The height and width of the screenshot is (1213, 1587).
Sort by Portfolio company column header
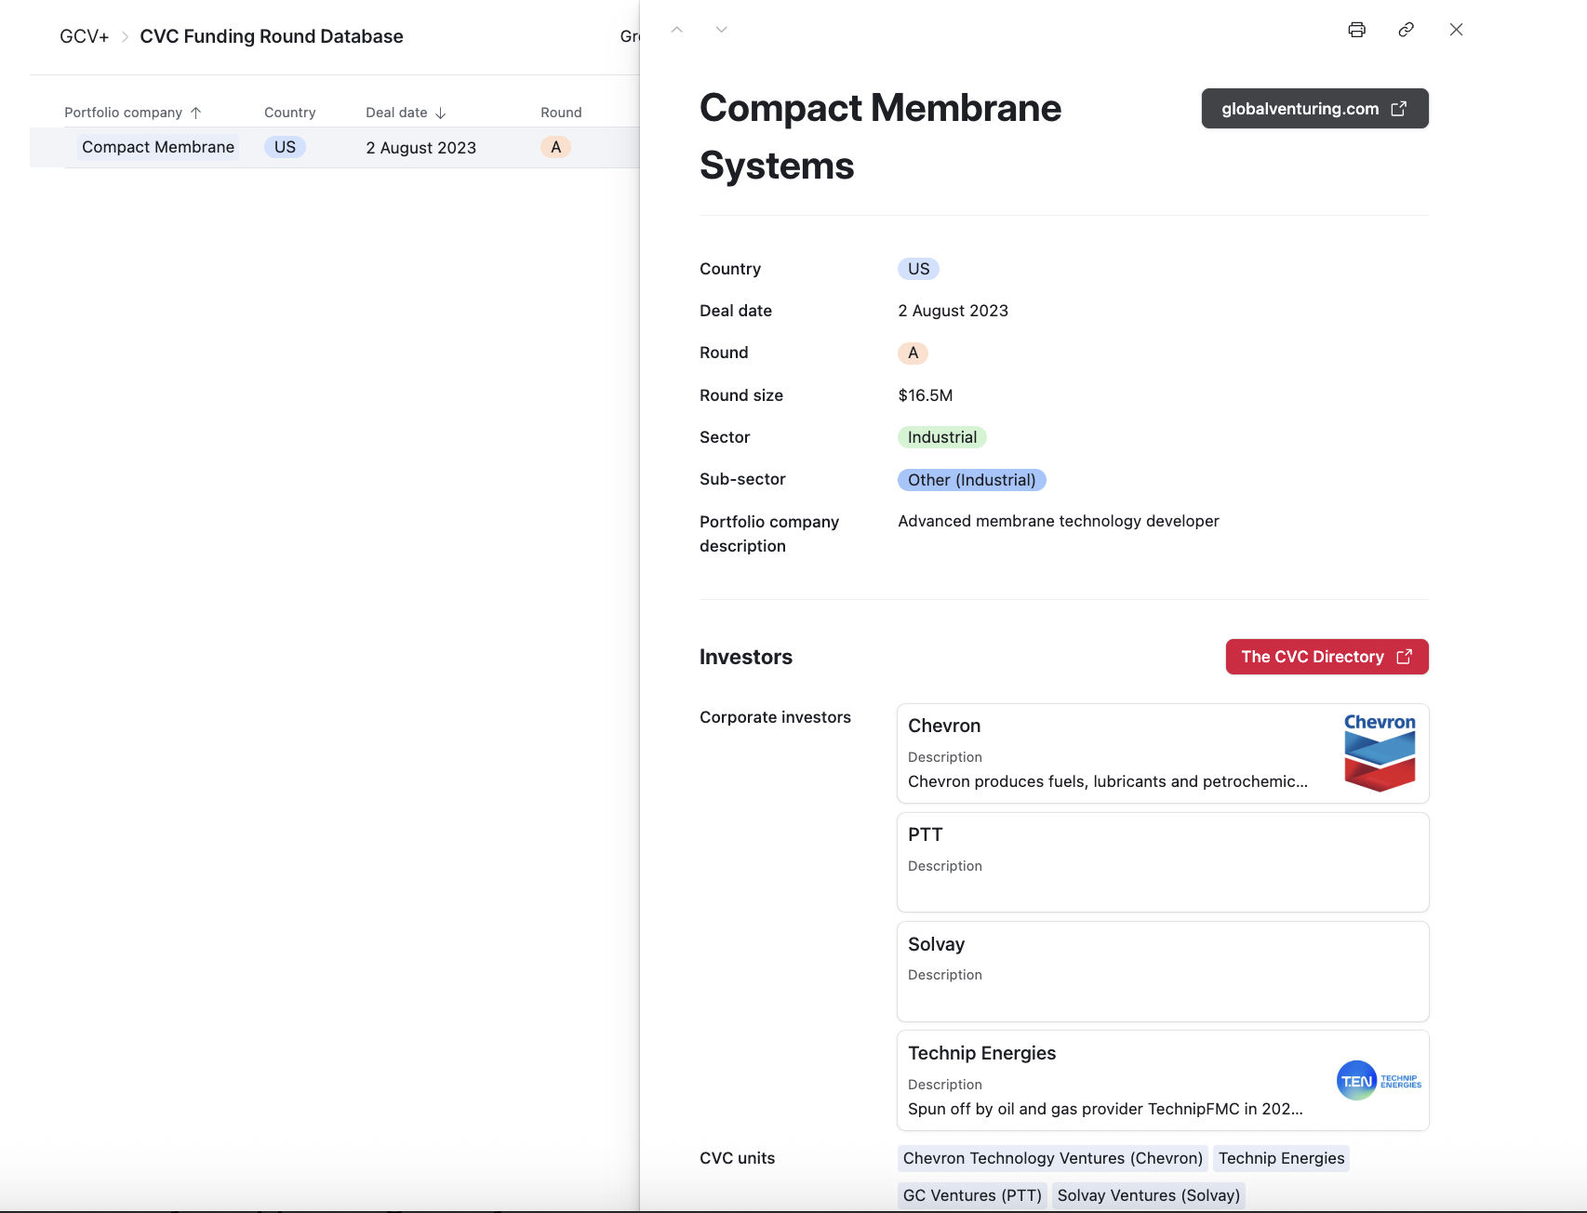pos(123,113)
